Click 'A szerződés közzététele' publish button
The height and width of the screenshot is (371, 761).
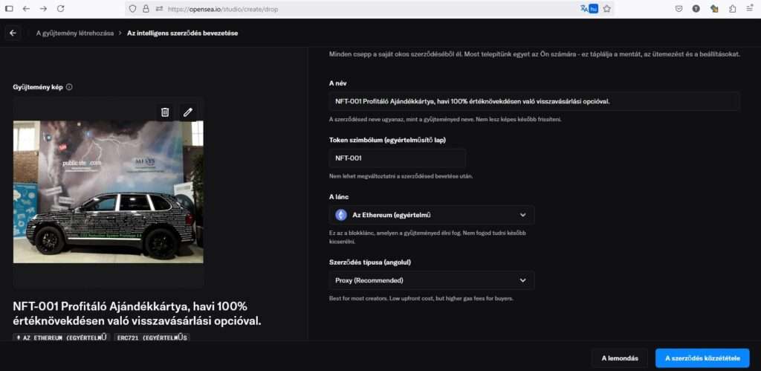tap(702, 358)
